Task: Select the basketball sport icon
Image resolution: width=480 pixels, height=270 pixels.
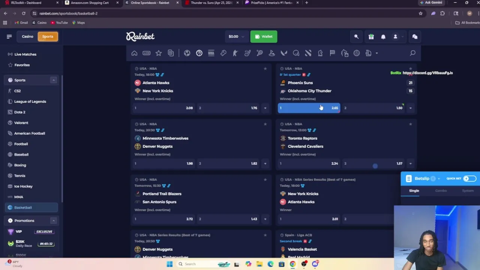Action: (199, 53)
